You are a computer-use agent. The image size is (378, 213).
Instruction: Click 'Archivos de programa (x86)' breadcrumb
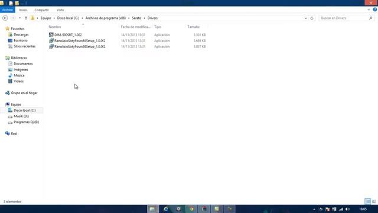coord(106,18)
